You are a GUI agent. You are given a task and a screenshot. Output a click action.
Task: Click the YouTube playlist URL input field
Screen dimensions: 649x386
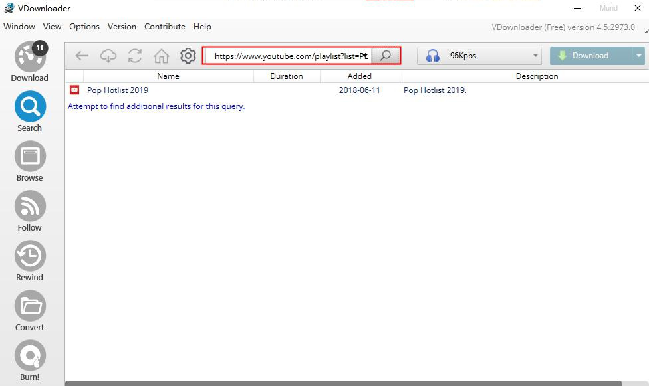tap(289, 56)
